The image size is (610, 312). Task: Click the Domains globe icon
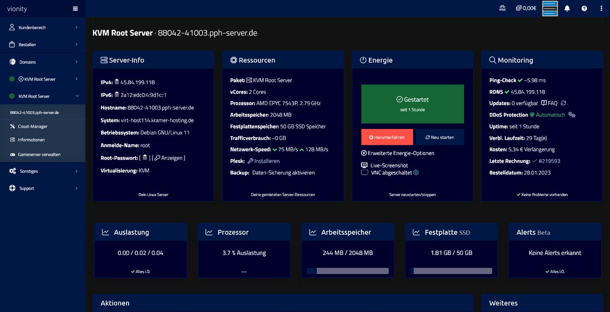pyautogui.click(x=12, y=62)
